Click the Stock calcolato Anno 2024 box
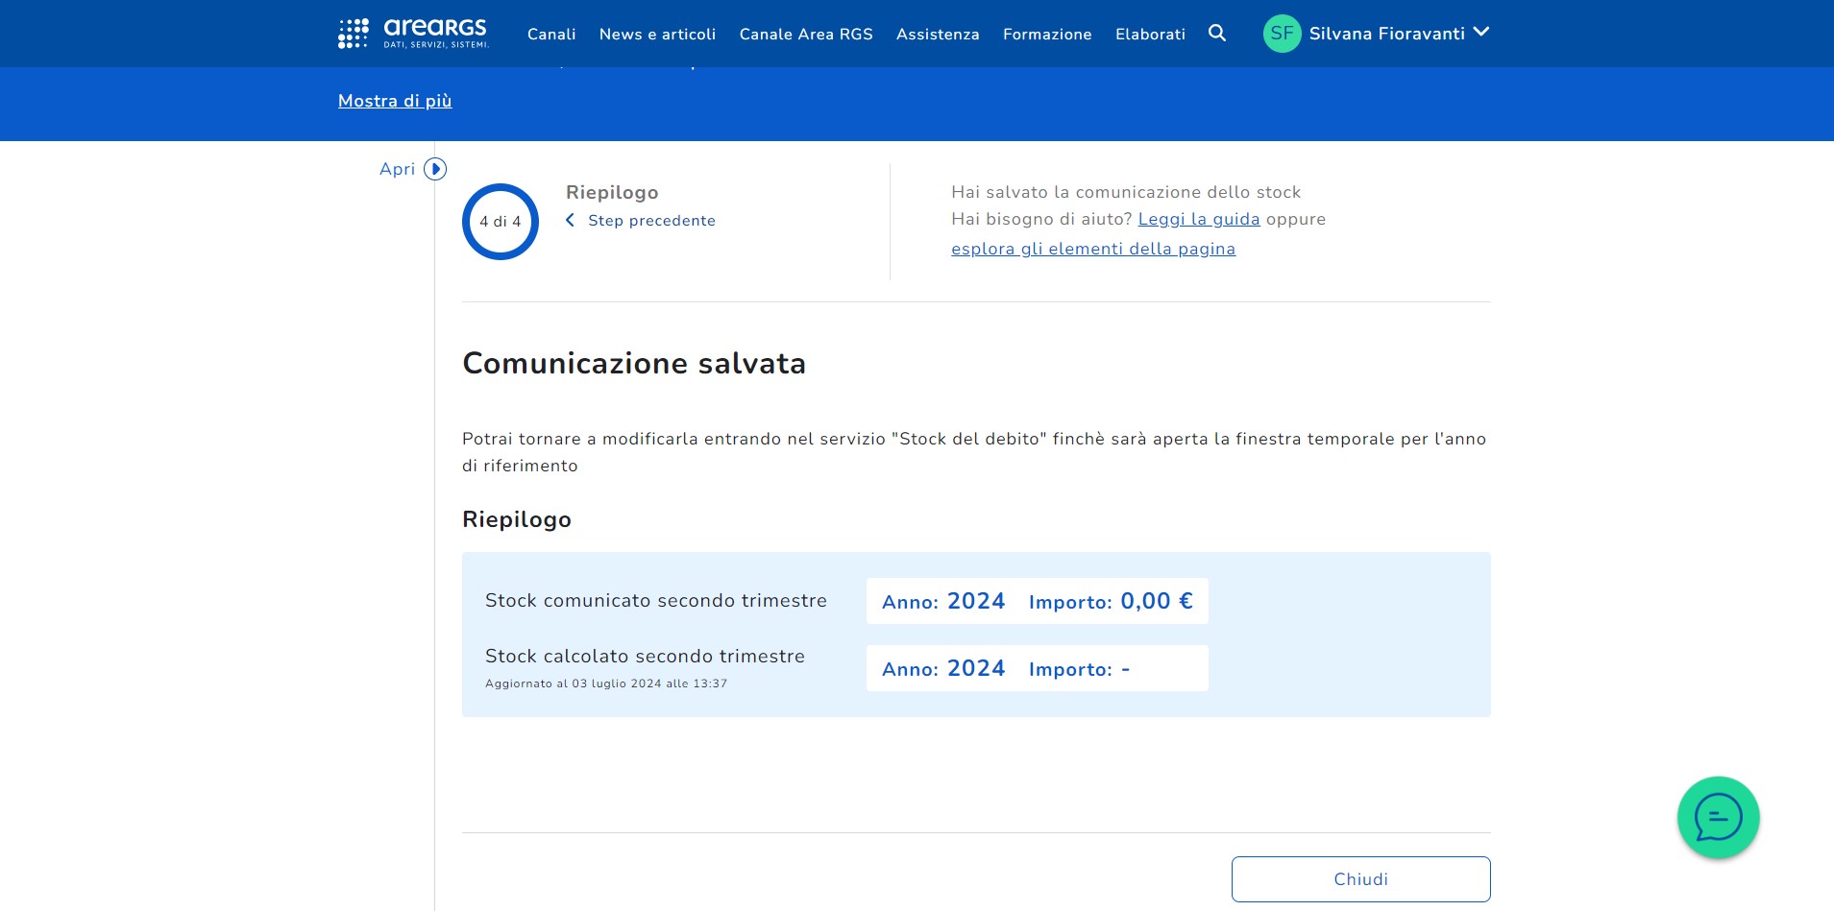This screenshot has width=1834, height=911. [943, 668]
